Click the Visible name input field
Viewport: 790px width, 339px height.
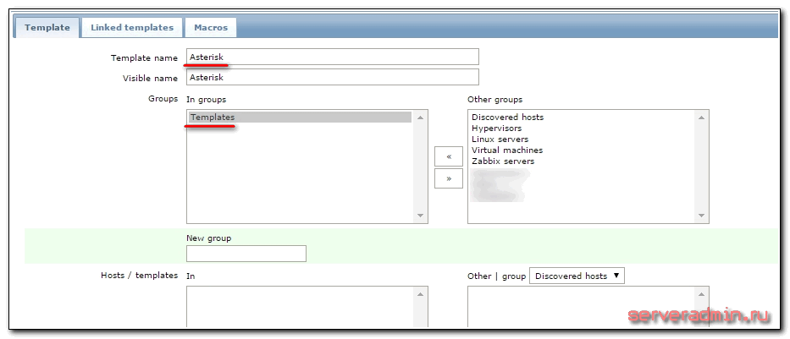pos(332,78)
